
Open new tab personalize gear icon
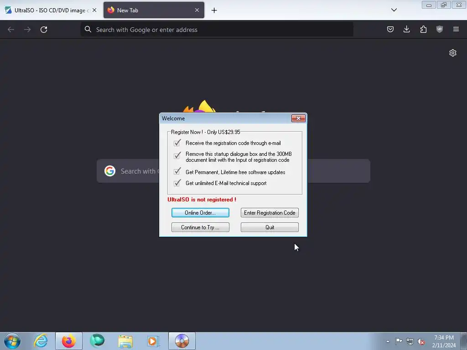click(x=453, y=53)
